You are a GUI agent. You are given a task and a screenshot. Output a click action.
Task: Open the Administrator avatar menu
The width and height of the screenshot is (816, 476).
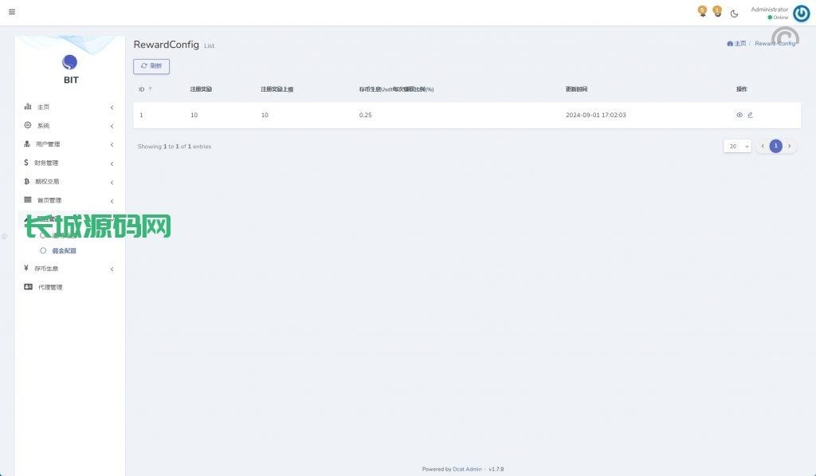802,13
